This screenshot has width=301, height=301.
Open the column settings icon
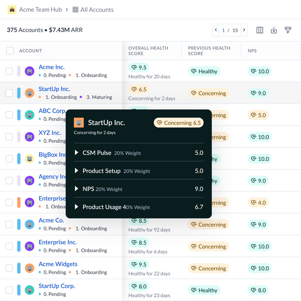[x=259, y=30]
